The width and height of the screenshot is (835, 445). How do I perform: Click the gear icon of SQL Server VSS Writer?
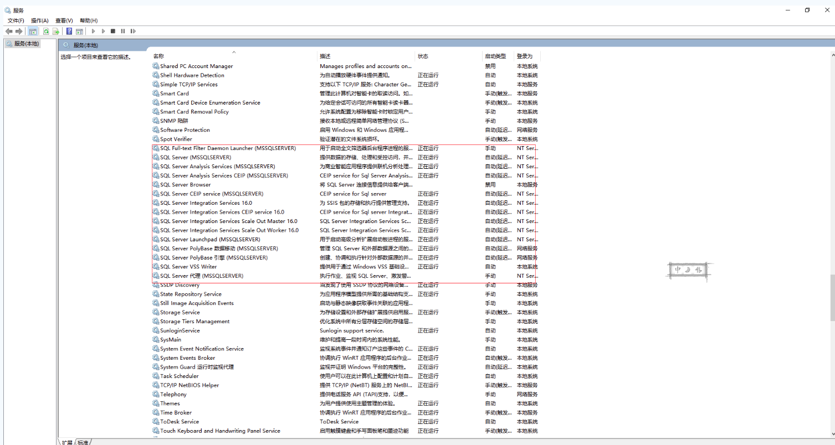click(x=156, y=267)
